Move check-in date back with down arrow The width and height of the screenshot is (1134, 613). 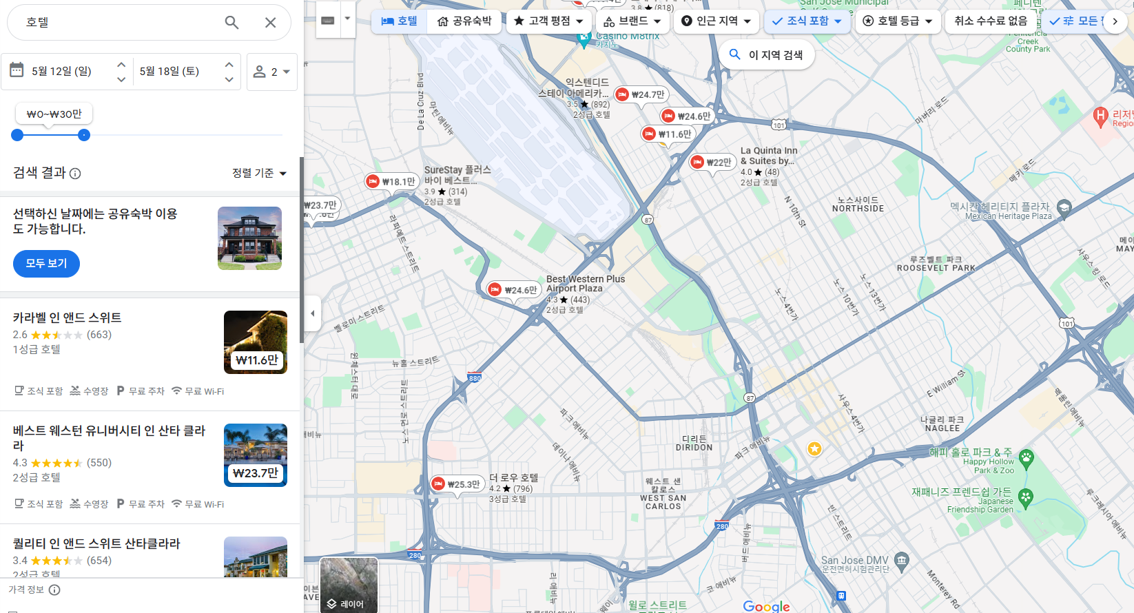(121, 79)
